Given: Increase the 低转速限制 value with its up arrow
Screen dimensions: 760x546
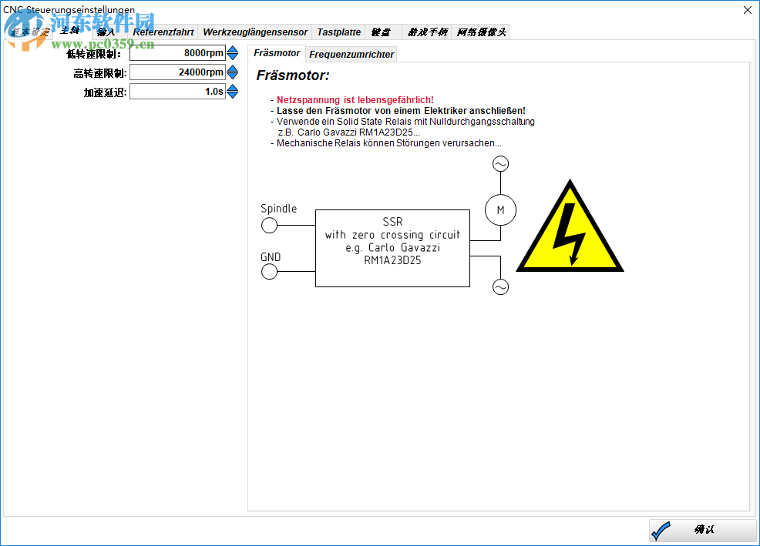Looking at the screenshot, I should click(233, 49).
